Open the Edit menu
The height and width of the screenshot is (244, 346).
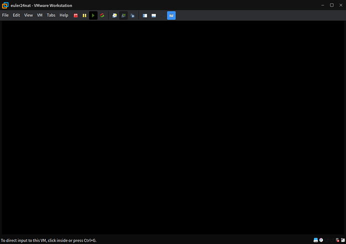pos(17,16)
